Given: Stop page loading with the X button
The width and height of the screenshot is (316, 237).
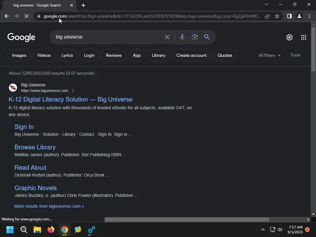Looking at the screenshot, I should (27, 16).
